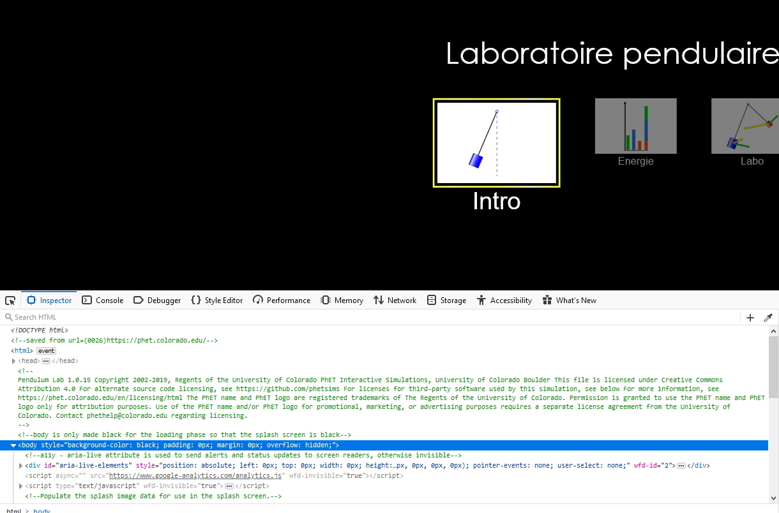Click scrollbar down arrow in markup panel
Image resolution: width=779 pixels, height=513 pixels.
coord(774,499)
